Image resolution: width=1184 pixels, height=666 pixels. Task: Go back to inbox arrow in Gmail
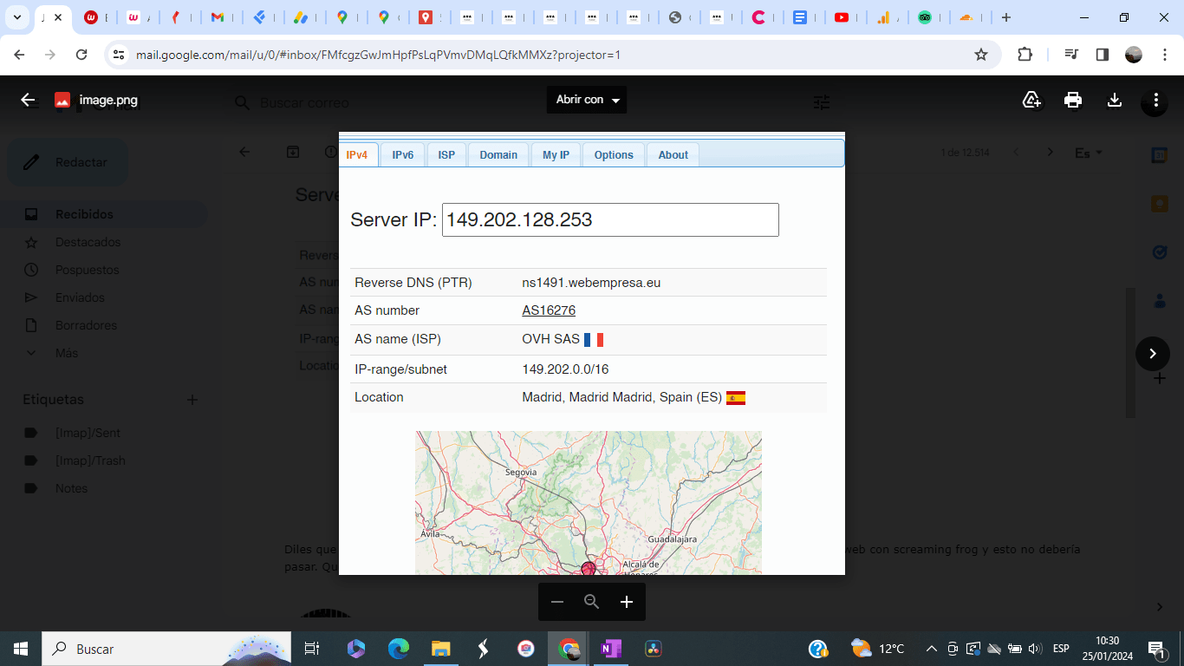click(244, 153)
